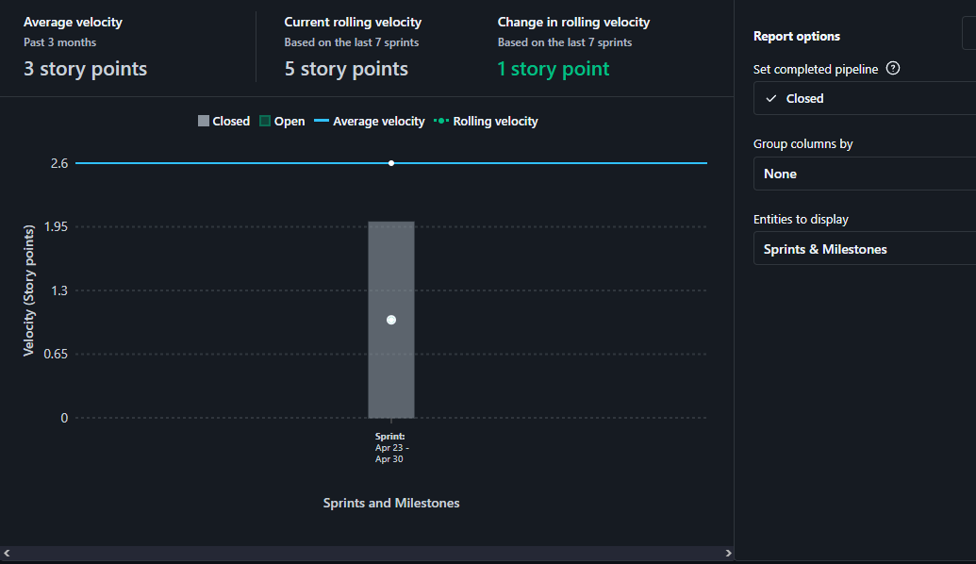Toggle the Rolling velocity legend series
Image resolution: width=976 pixels, height=564 pixels.
click(x=487, y=122)
